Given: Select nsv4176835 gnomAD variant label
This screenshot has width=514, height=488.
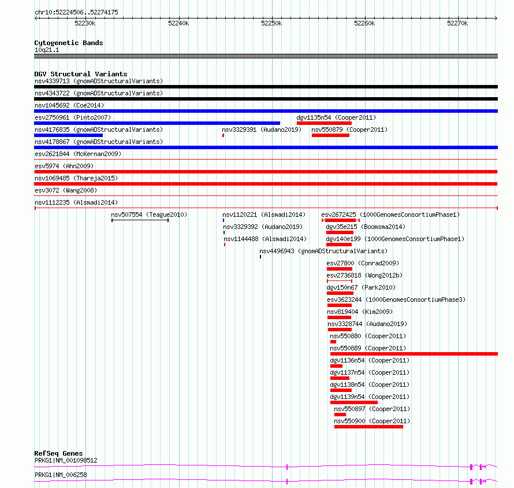Looking at the screenshot, I should point(99,130).
